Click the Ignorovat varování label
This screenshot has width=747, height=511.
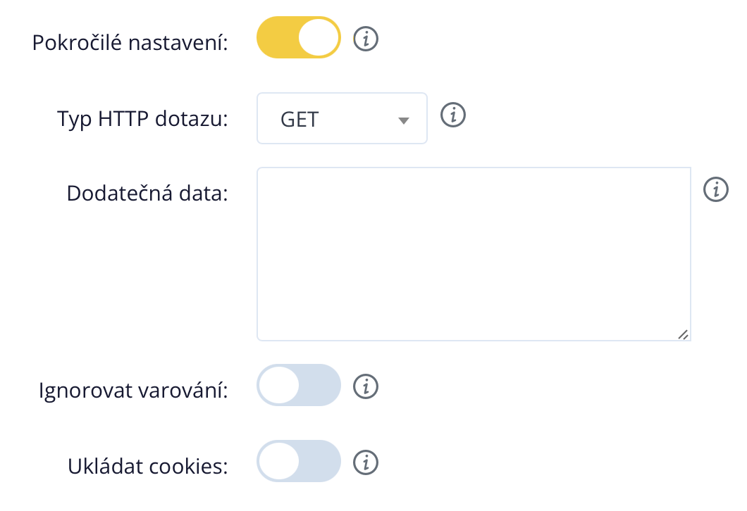coord(134,390)
